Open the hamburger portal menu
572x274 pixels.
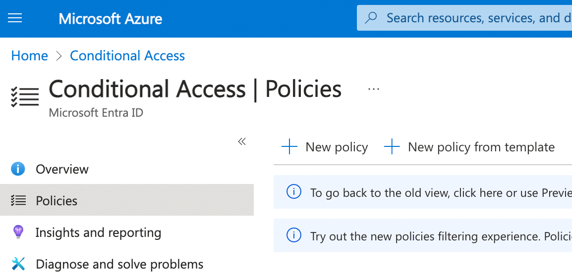(x=15, y=18)
